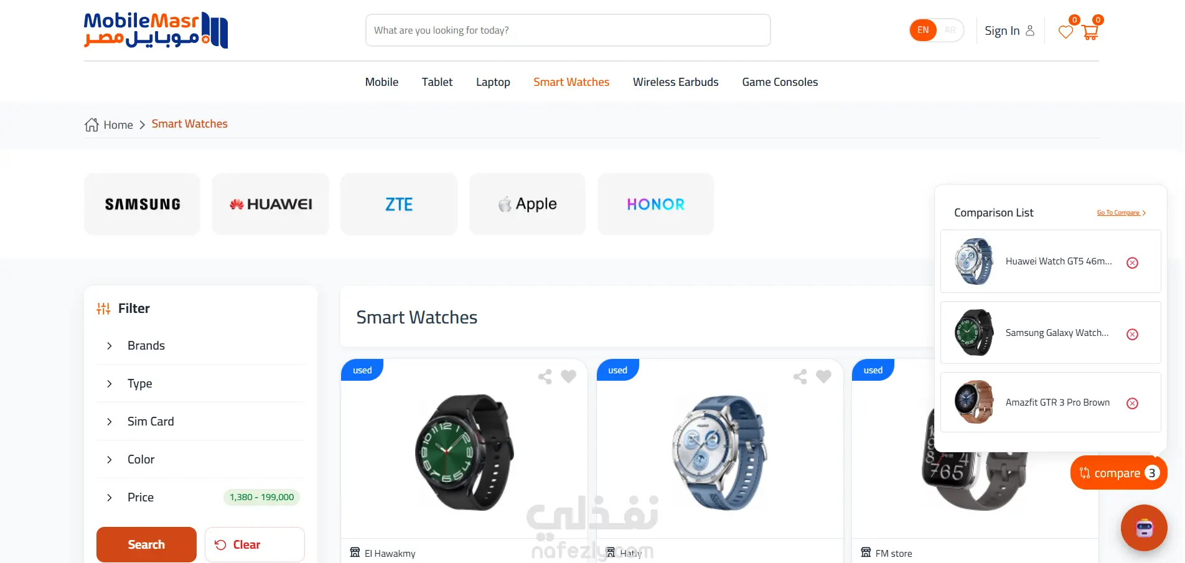This screenshot has width=1185, height=563.
Task: Remove Samsung Galaxy Watch from comparison list
Action: coord(1133,334)
